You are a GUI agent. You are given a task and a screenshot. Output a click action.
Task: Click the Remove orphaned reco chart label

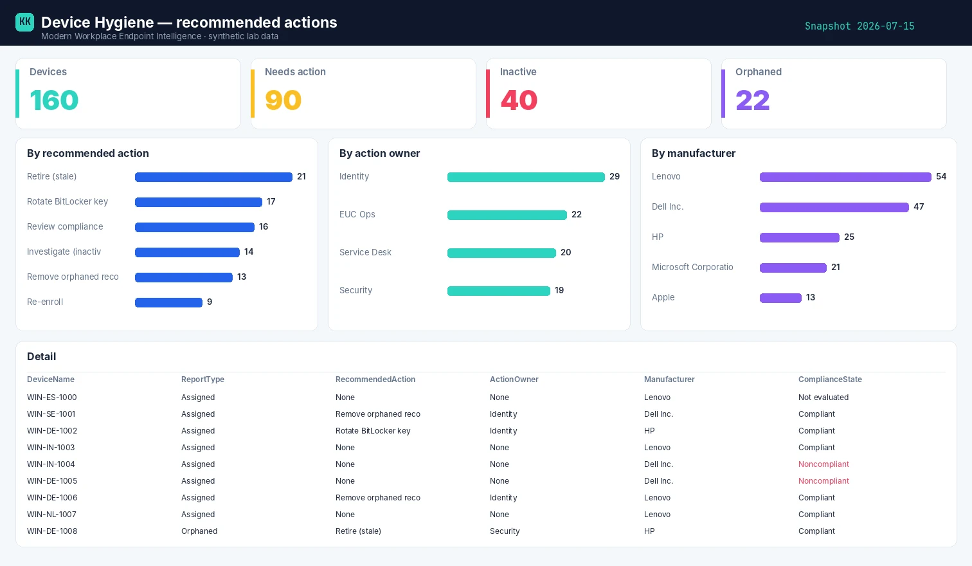pos(73,277)
